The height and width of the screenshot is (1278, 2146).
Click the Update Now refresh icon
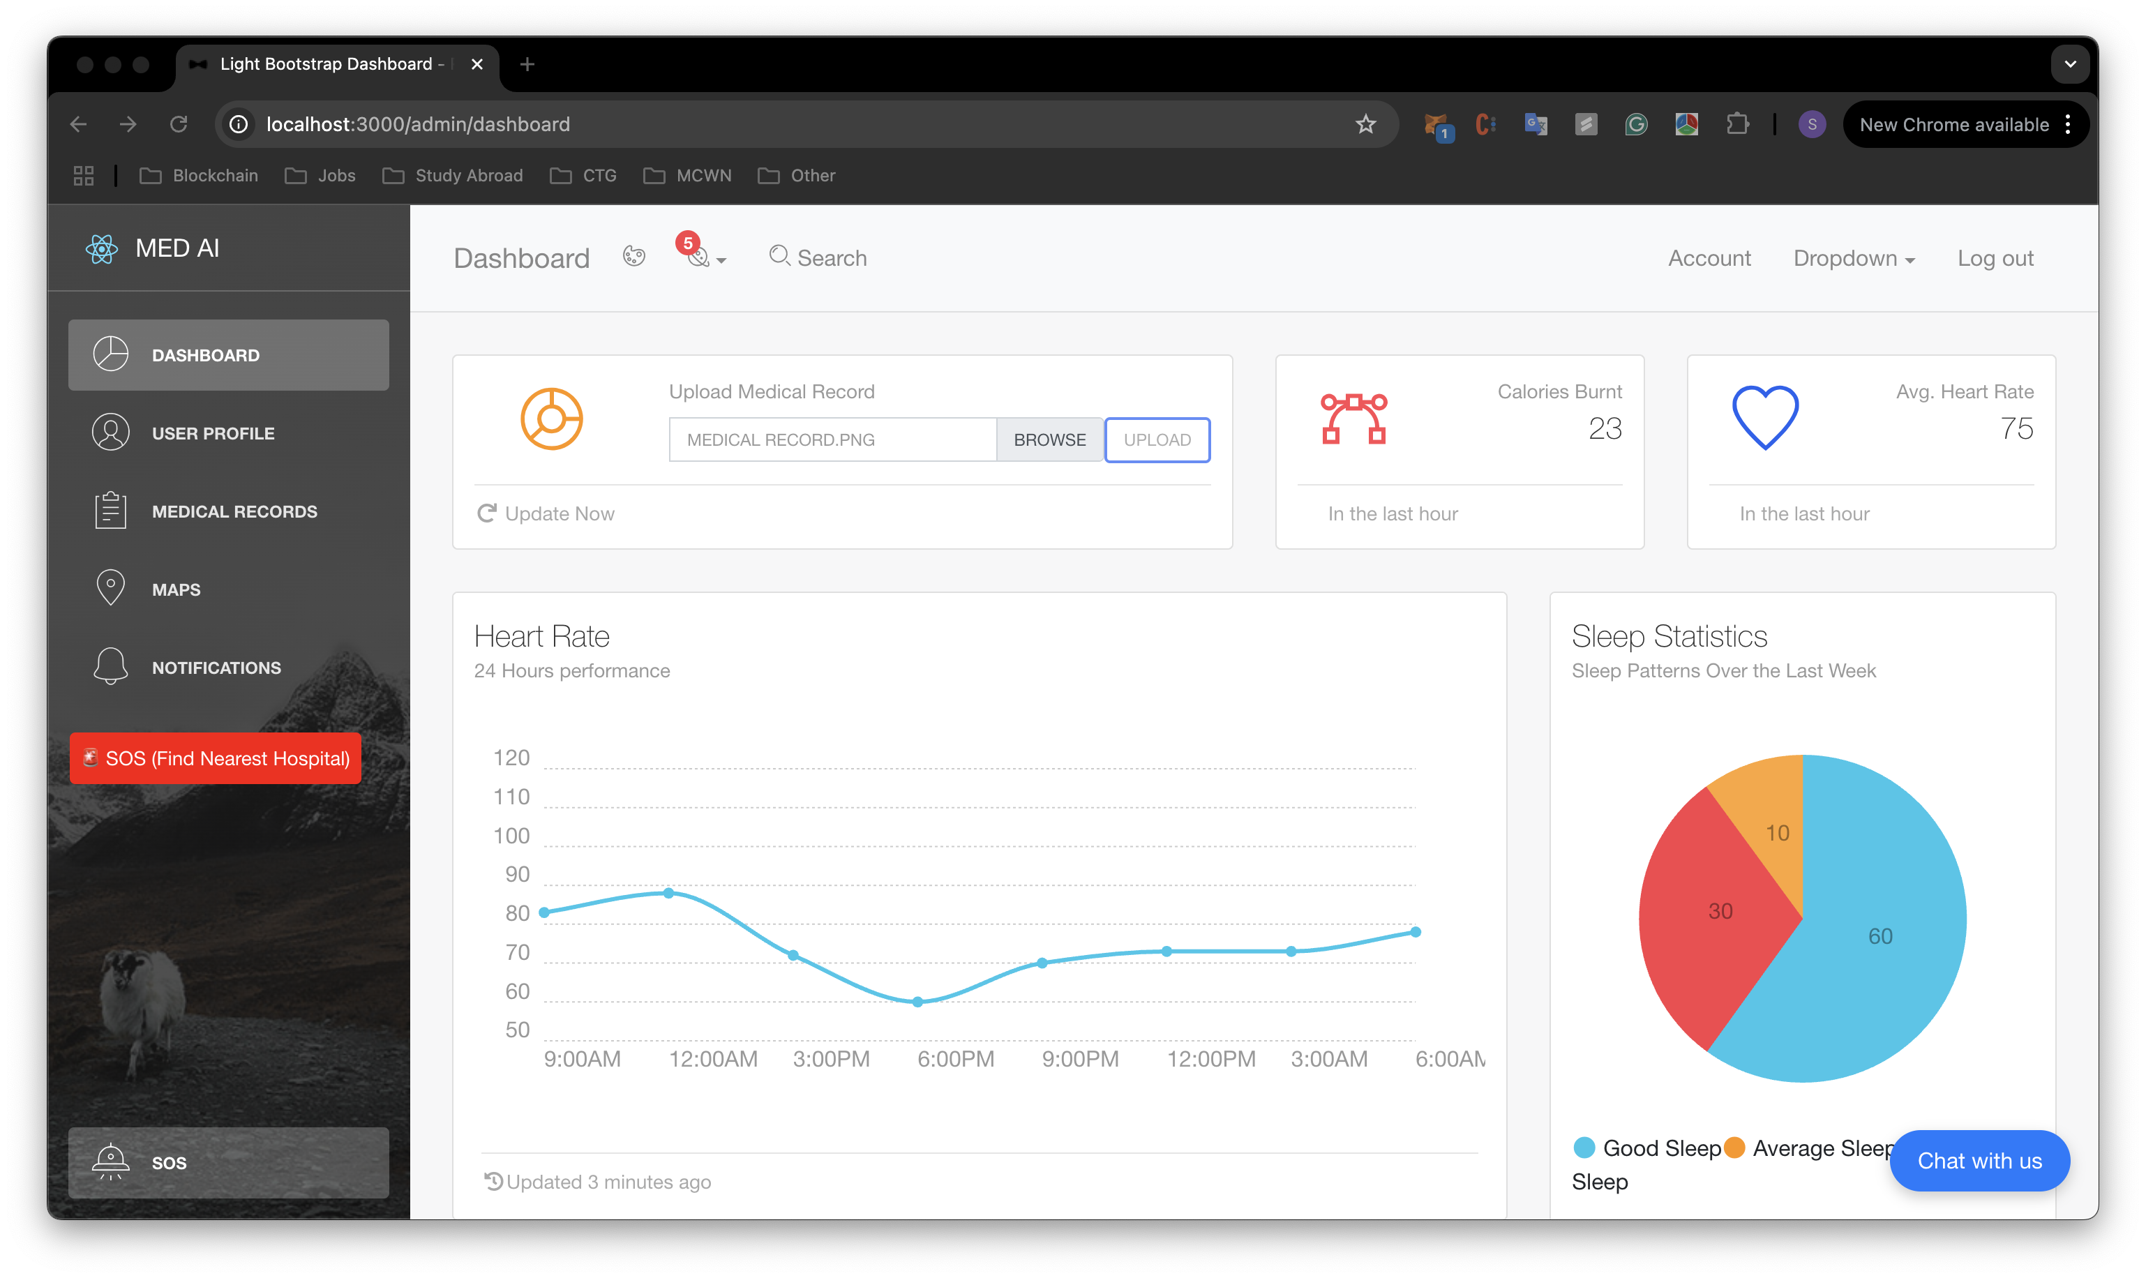pos(486,513)
